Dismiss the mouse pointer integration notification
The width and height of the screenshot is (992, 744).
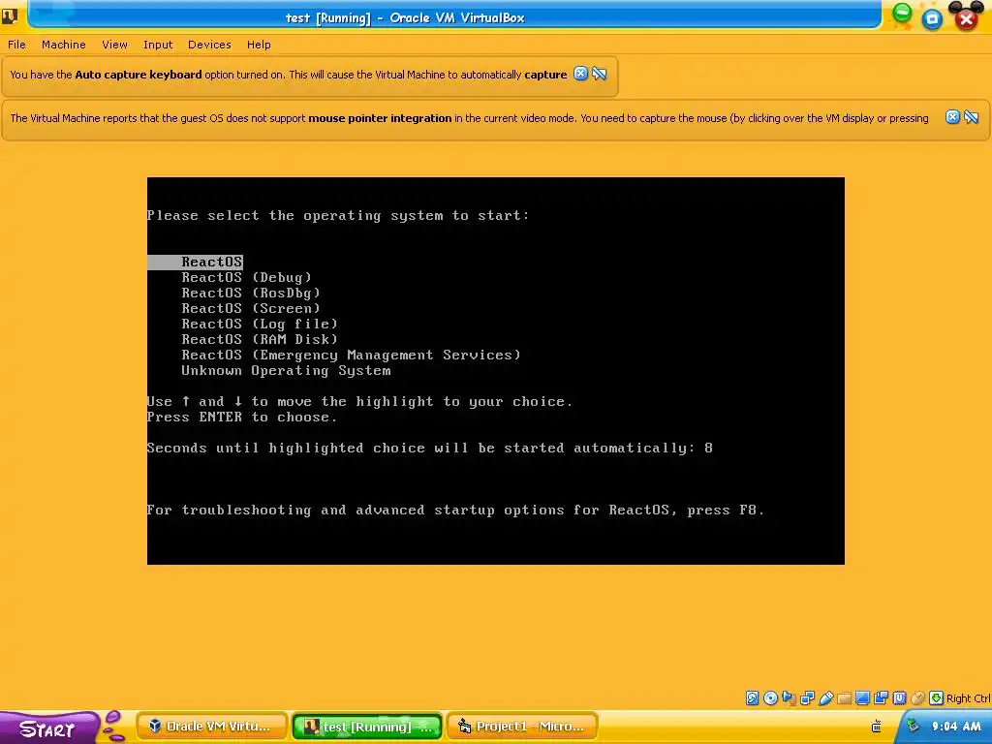[952, 117]
